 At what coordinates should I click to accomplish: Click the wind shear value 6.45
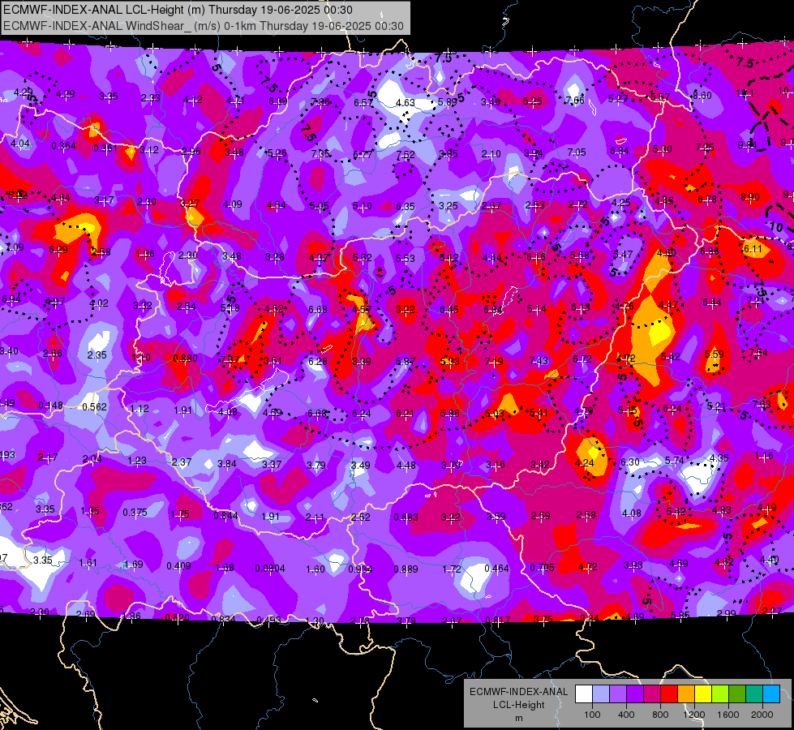tap(449, 310)
